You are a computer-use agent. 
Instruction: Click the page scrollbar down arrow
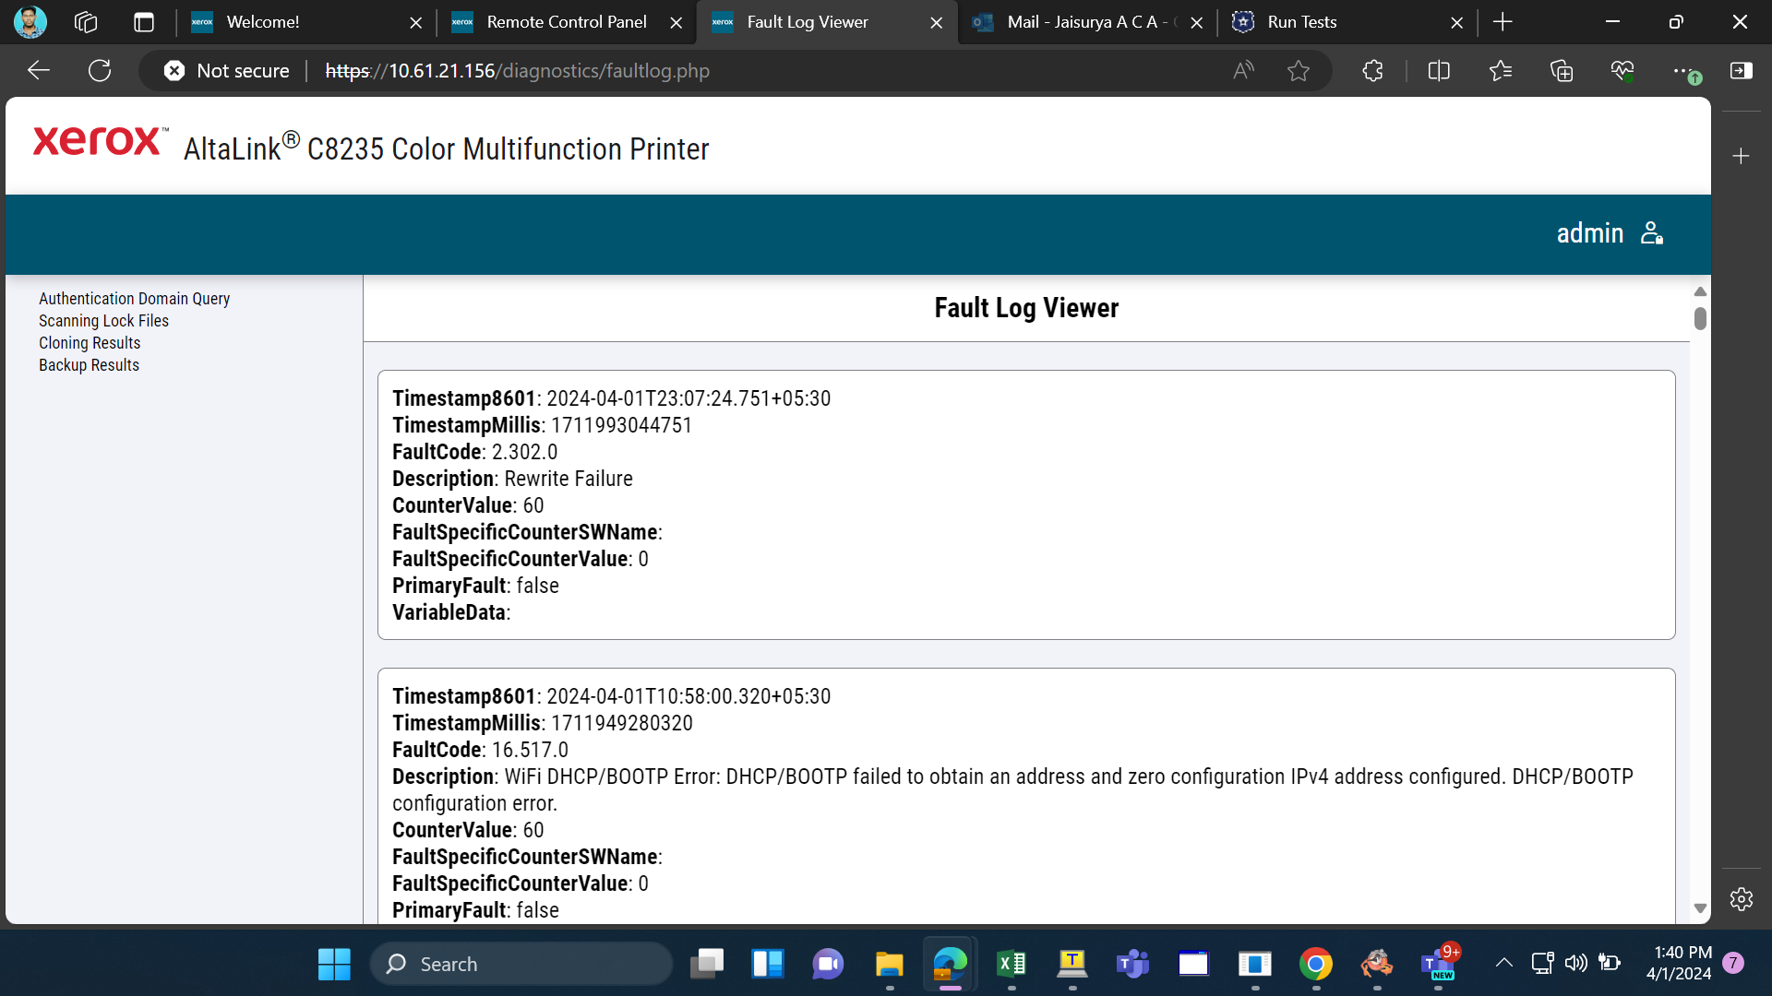pyautogui.click(x=1700, y=908)
